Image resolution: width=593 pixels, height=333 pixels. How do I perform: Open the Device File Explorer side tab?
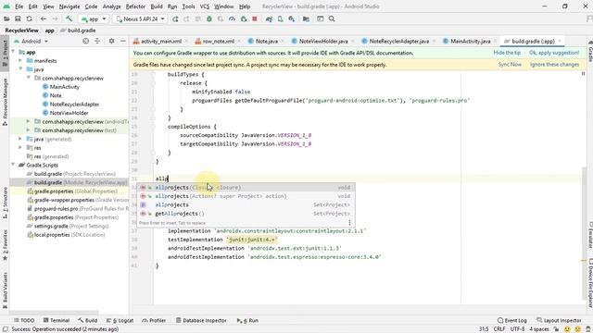click(589, 283)
